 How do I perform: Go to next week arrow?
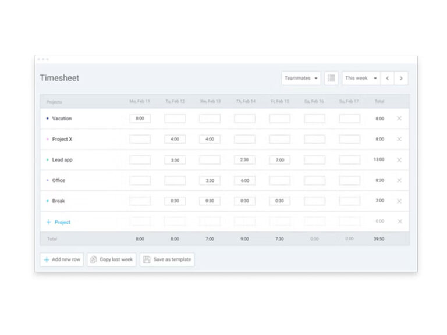[401, 78]
